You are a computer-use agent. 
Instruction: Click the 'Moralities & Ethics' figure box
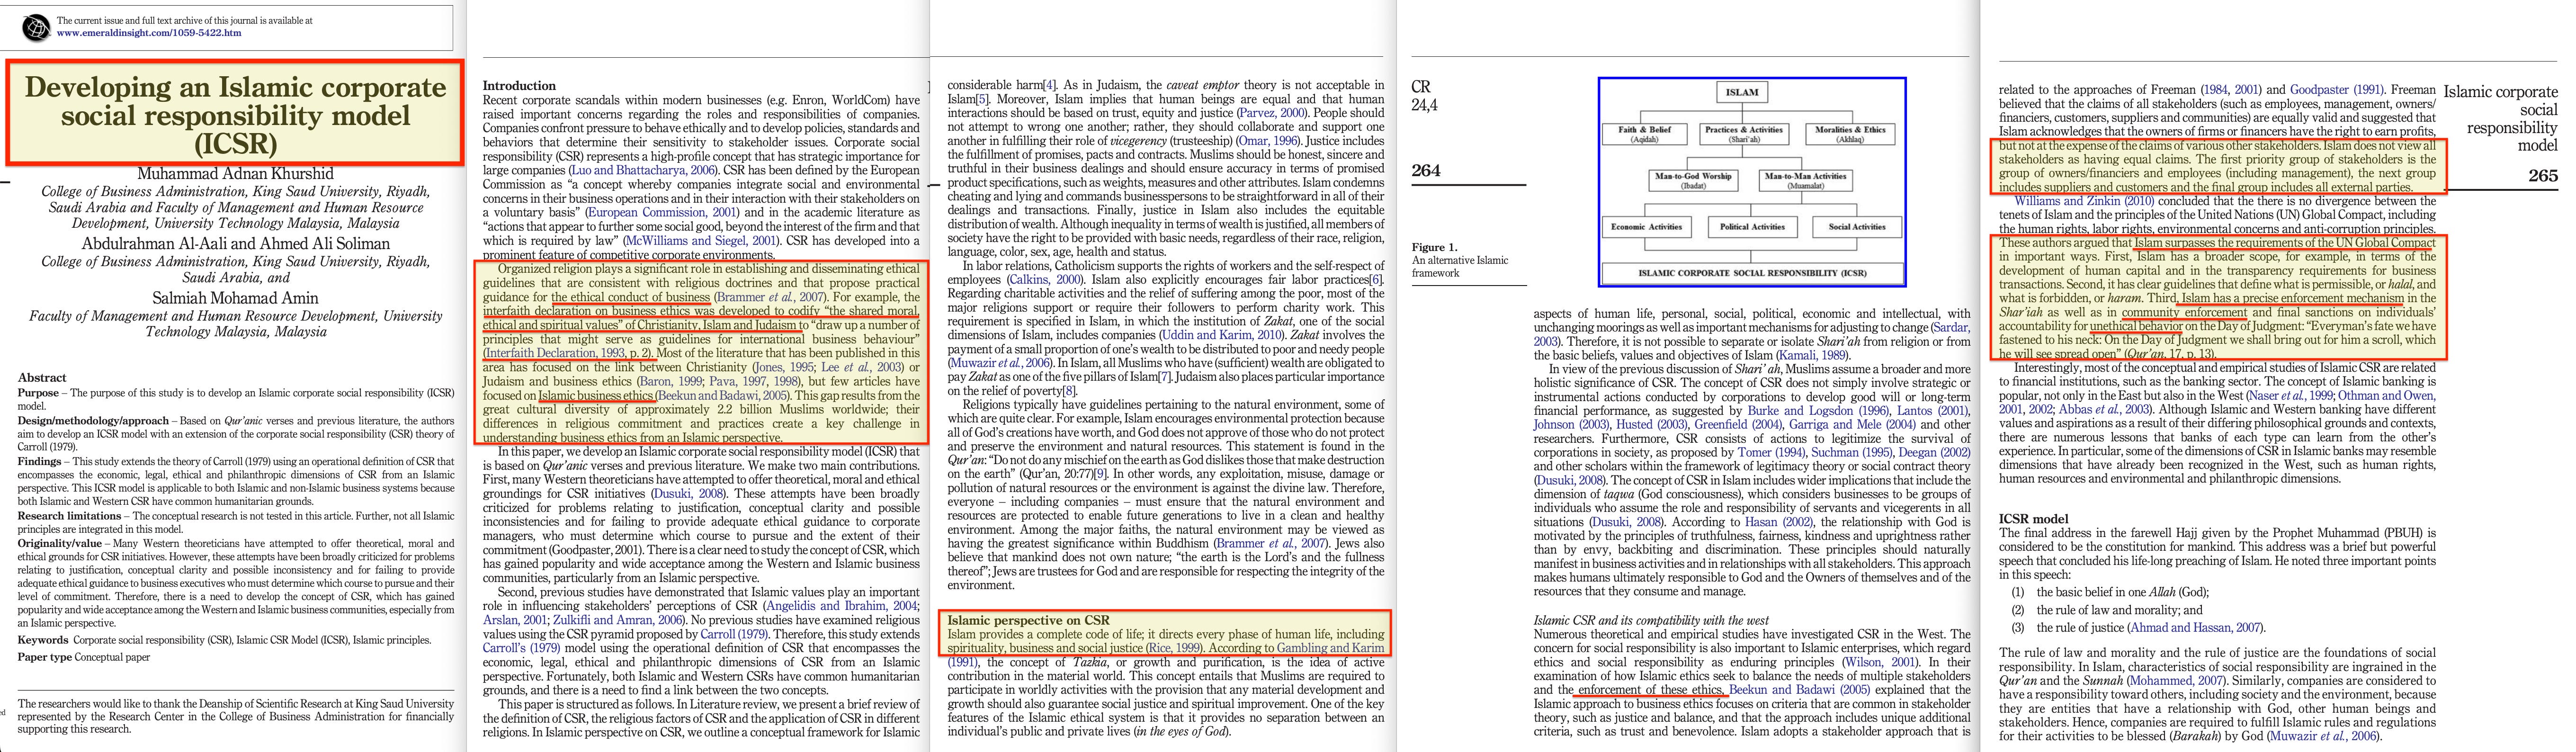[x=1850, y=134]
